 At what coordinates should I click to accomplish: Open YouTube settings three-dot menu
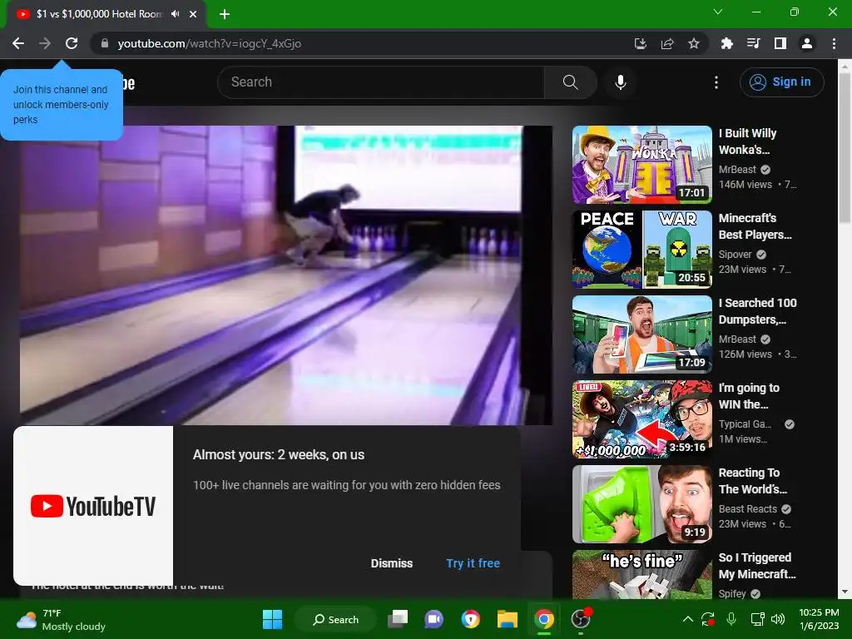pos(716,82)
